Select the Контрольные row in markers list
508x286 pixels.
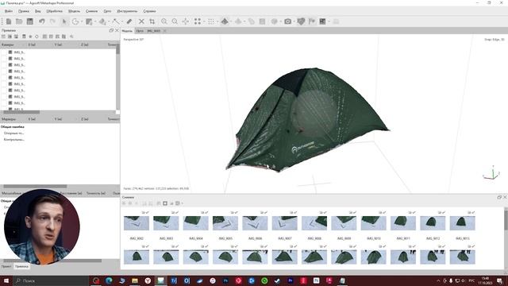coord(14,140)
